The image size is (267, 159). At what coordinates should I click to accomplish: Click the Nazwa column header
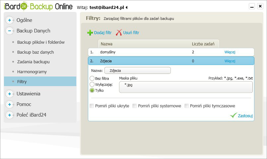[106, 44]
